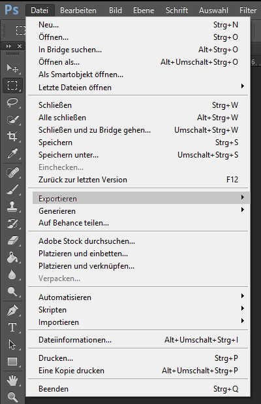Open the Filter menu

(248, 10)
